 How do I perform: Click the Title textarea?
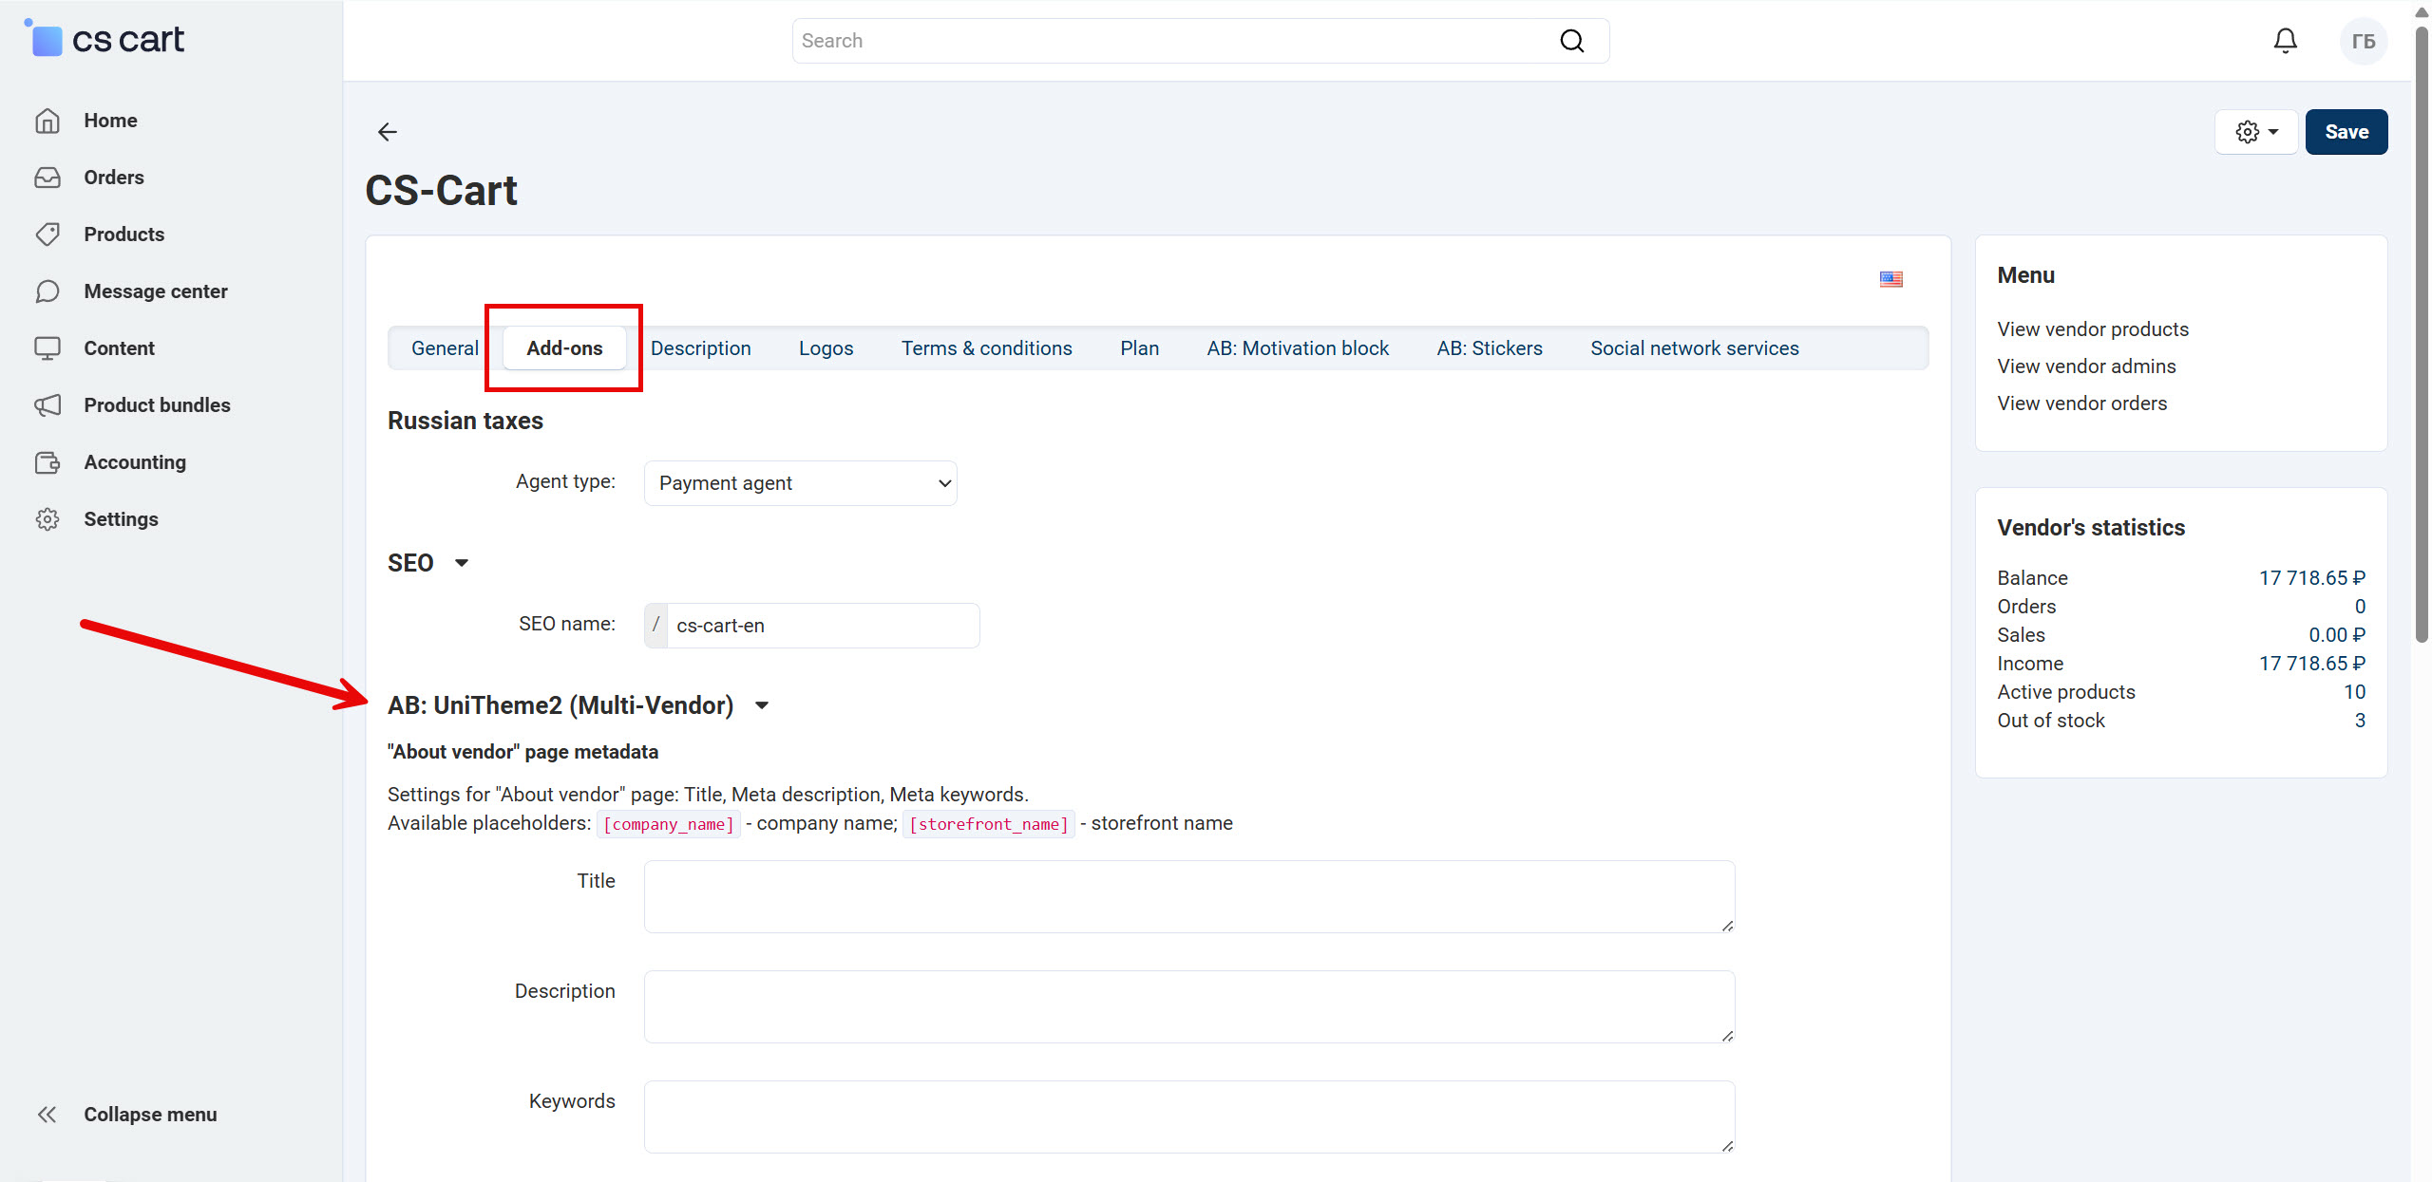[1189, 897]
